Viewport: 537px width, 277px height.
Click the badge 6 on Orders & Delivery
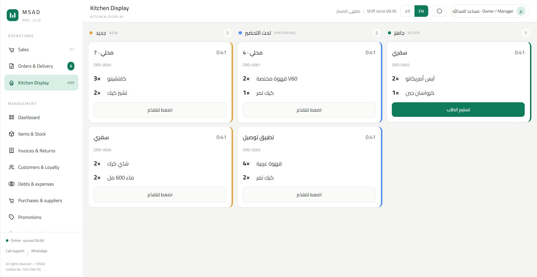[71, 66]
